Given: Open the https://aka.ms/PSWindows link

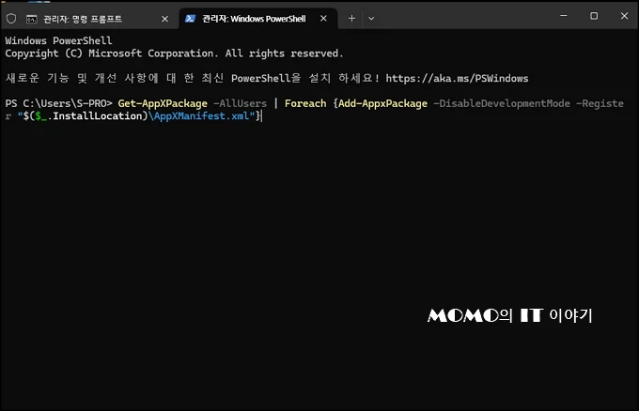Looking at the screenshot, I should click(x=457, y=78).
